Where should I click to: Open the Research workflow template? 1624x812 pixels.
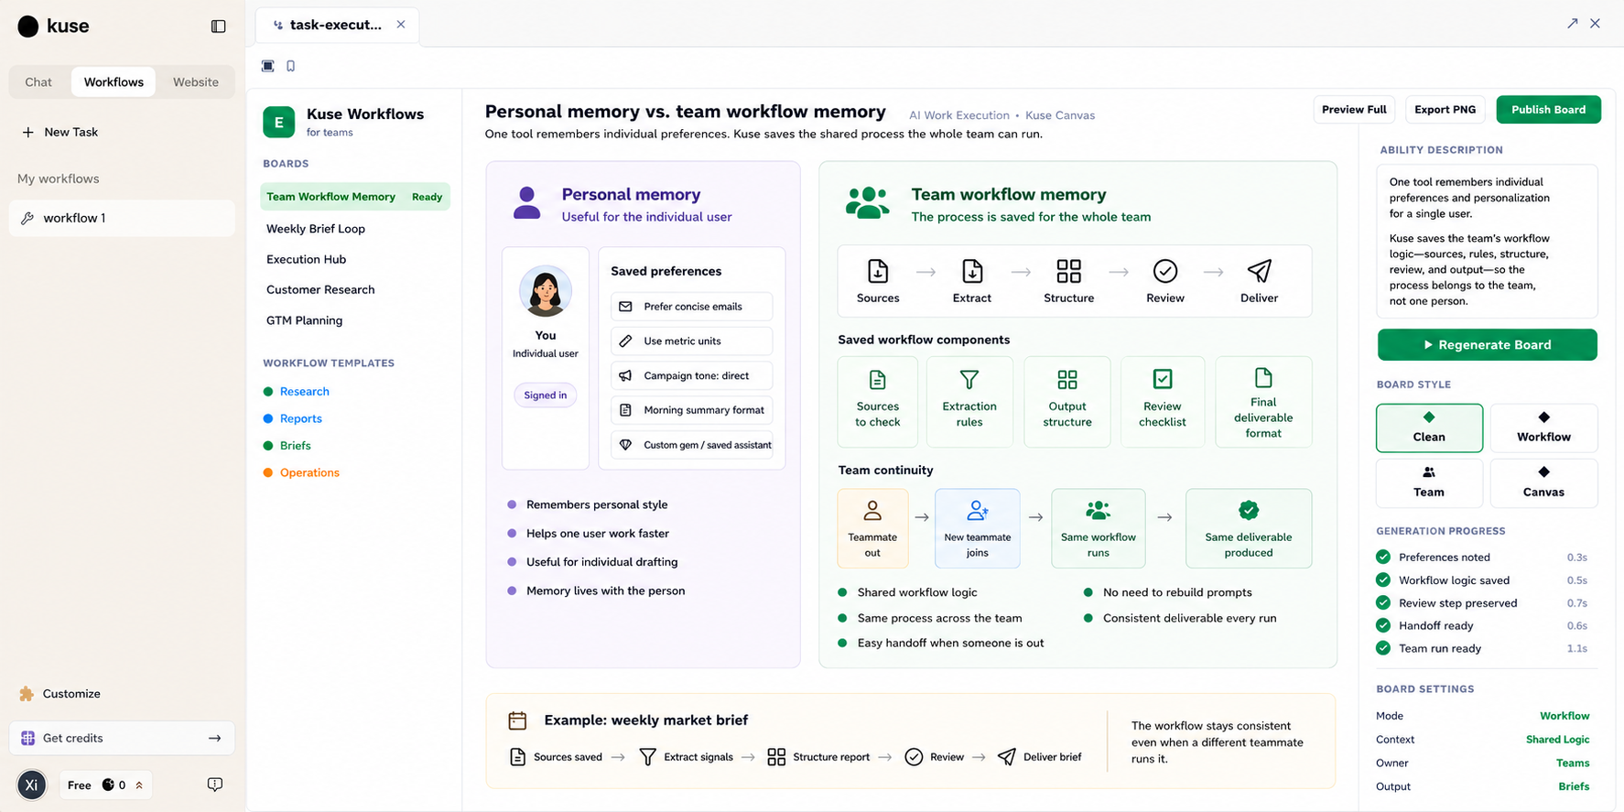coord(304,391)
